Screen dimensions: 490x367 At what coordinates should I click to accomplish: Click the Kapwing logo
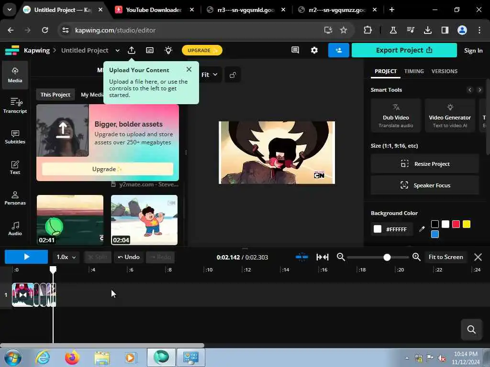[x=12, y=50]
